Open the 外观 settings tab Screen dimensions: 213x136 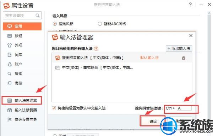click(x=18, y=45)
